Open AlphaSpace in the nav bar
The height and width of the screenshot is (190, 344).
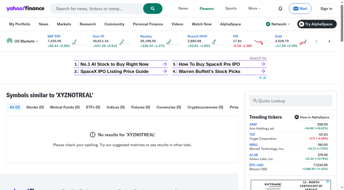pyautogui.click(x=230, y=24)
